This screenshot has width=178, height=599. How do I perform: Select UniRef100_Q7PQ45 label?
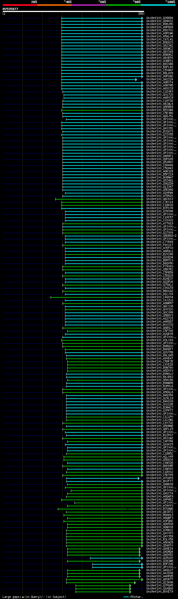160,586
